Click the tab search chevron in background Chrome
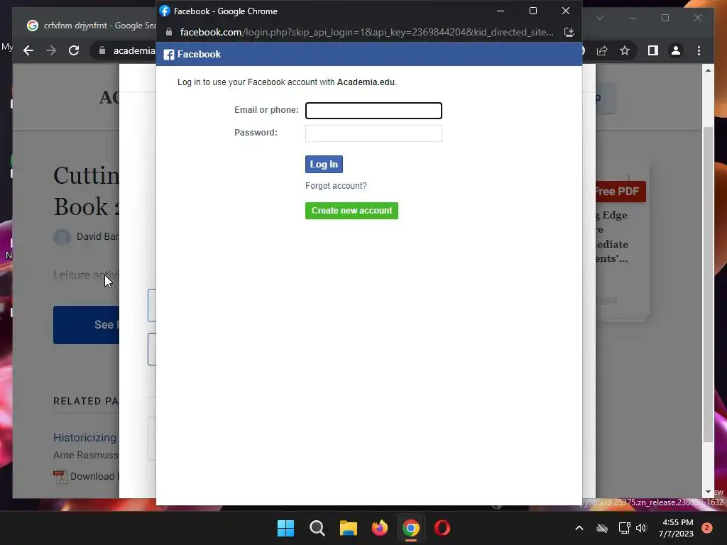 point(599,18)
